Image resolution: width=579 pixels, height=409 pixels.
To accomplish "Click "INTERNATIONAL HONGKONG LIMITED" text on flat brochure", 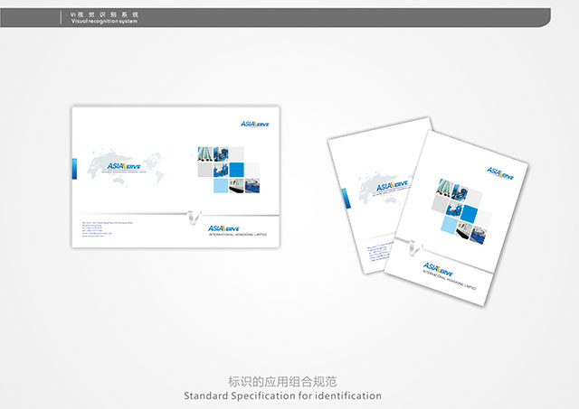I will tap(238, 237).
